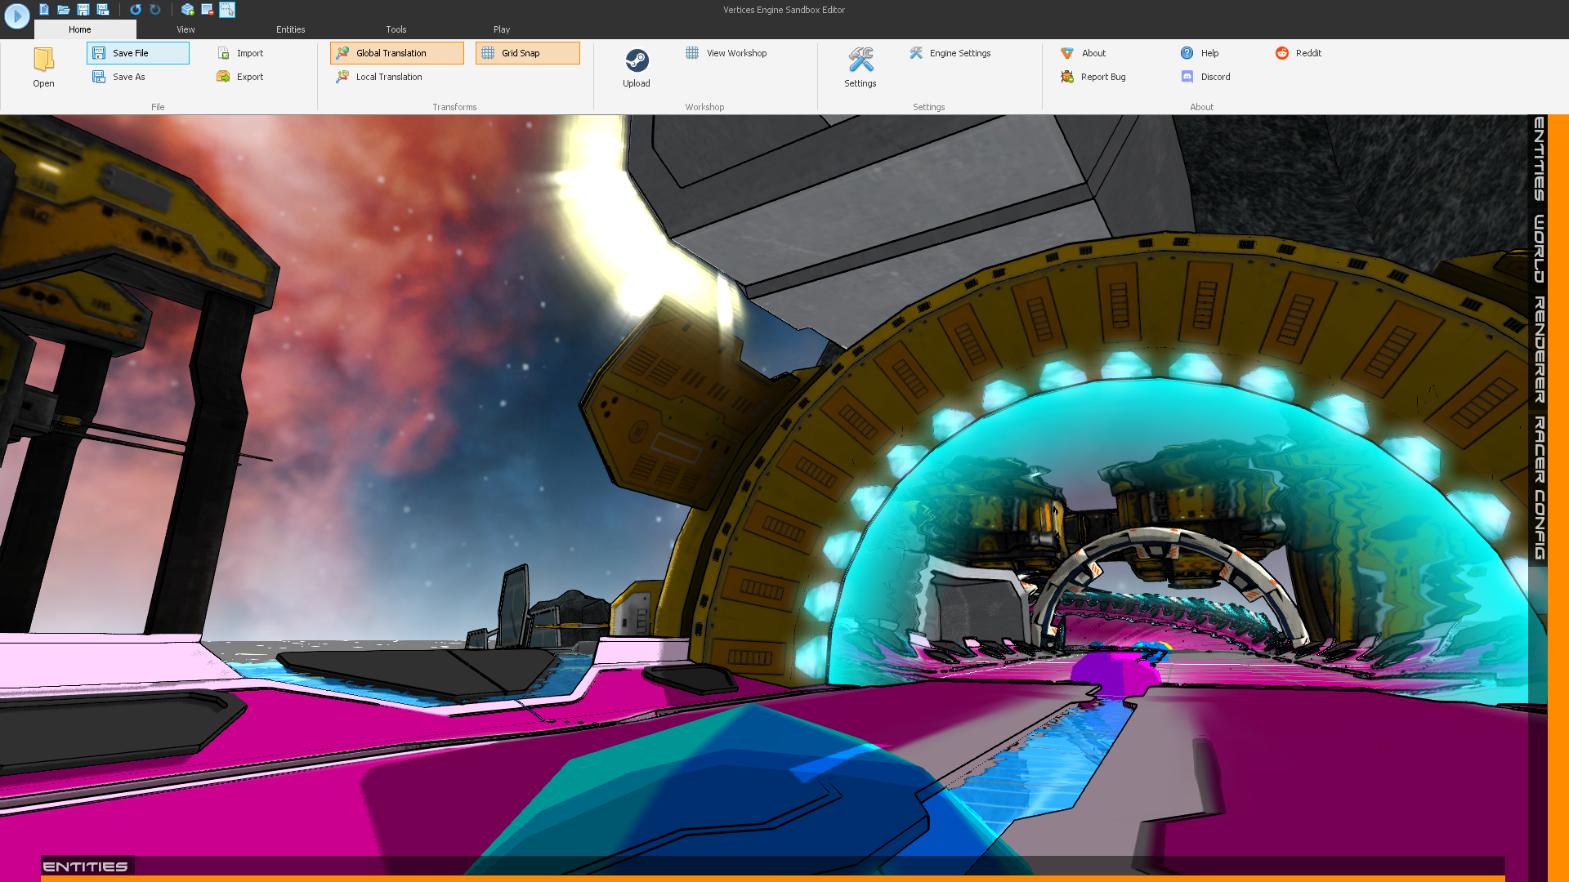Click the undo arrow icon
Image resolution: width=1569 pixels, height=882 pixels.
pyautogui.click(x=136, y=10)
